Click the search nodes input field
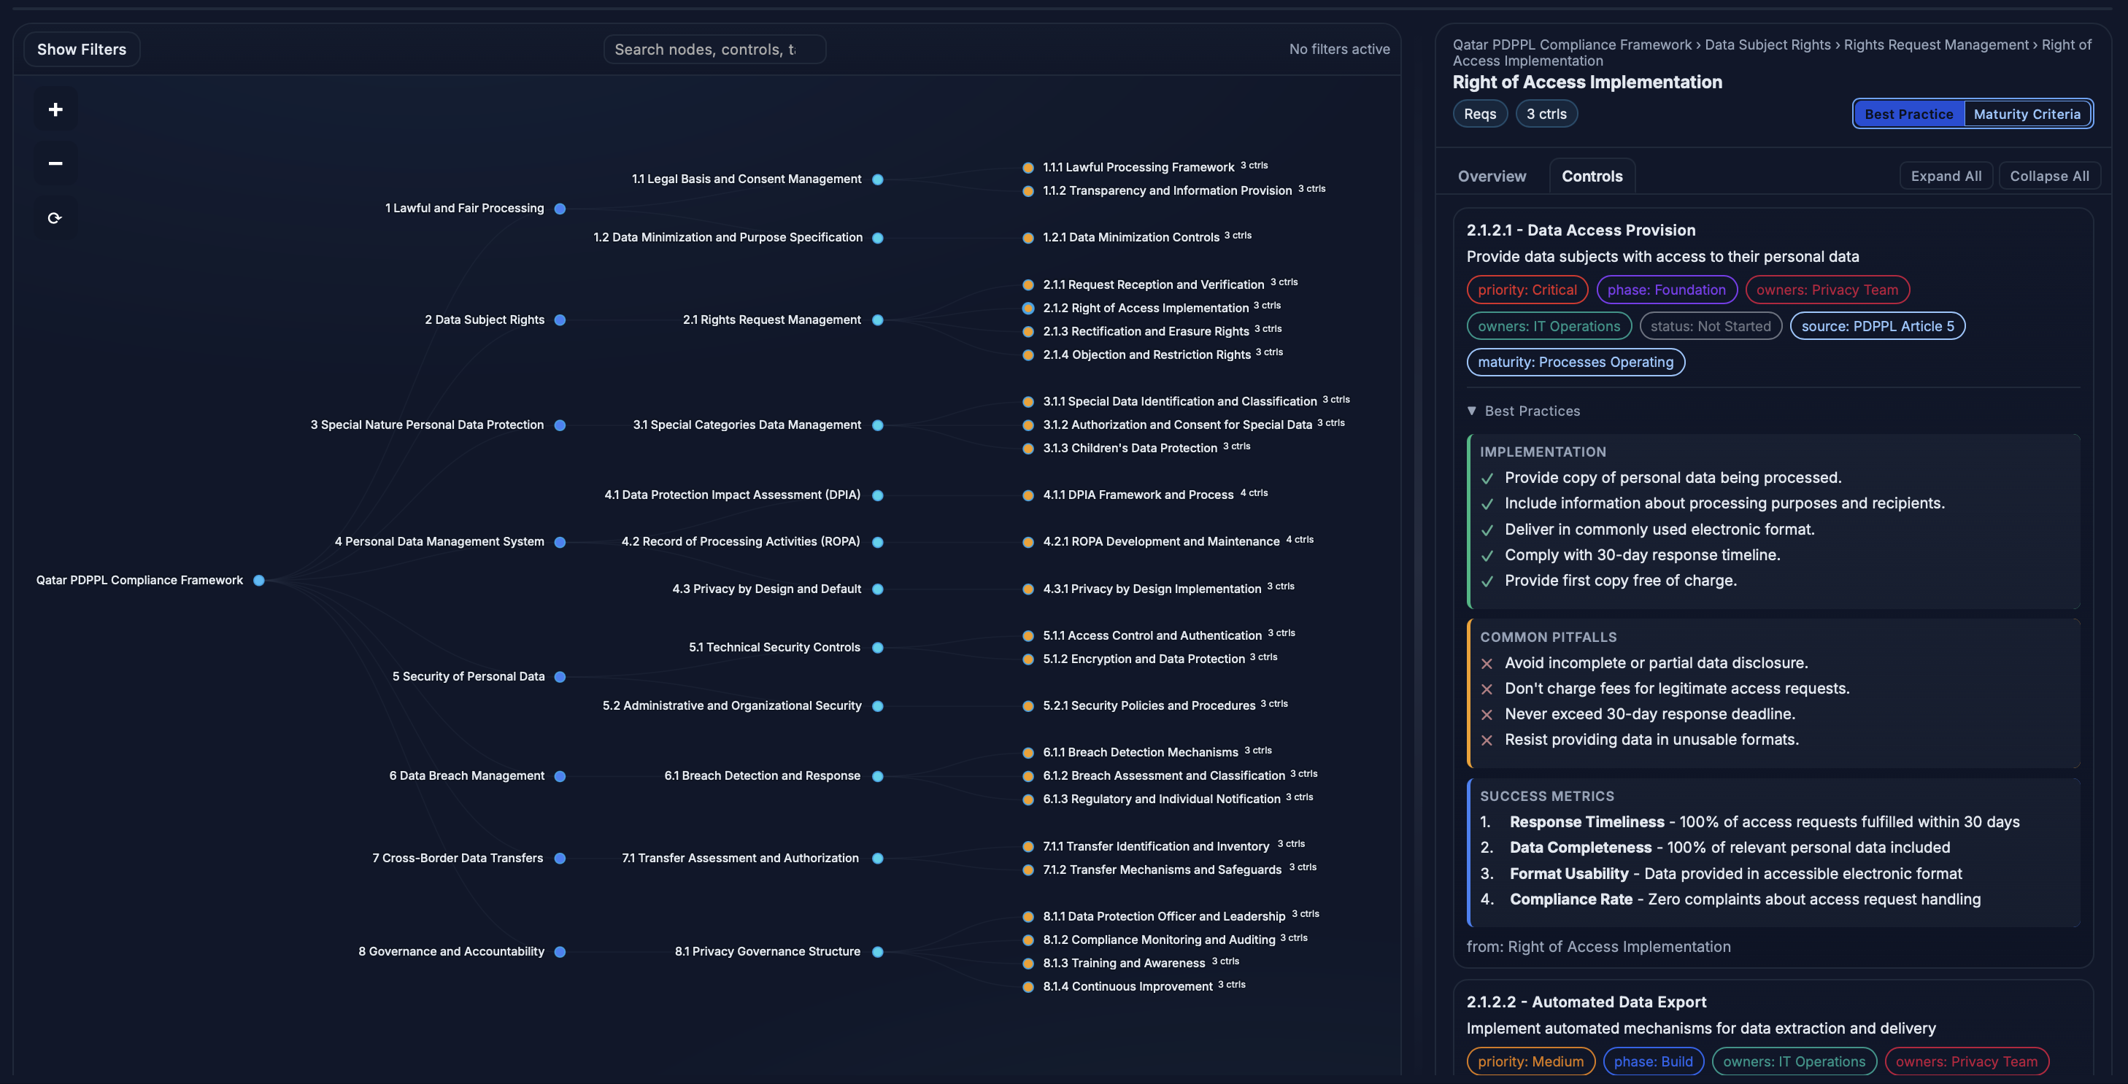Viewport: 2128px width, 1084px height. [714, 50]
